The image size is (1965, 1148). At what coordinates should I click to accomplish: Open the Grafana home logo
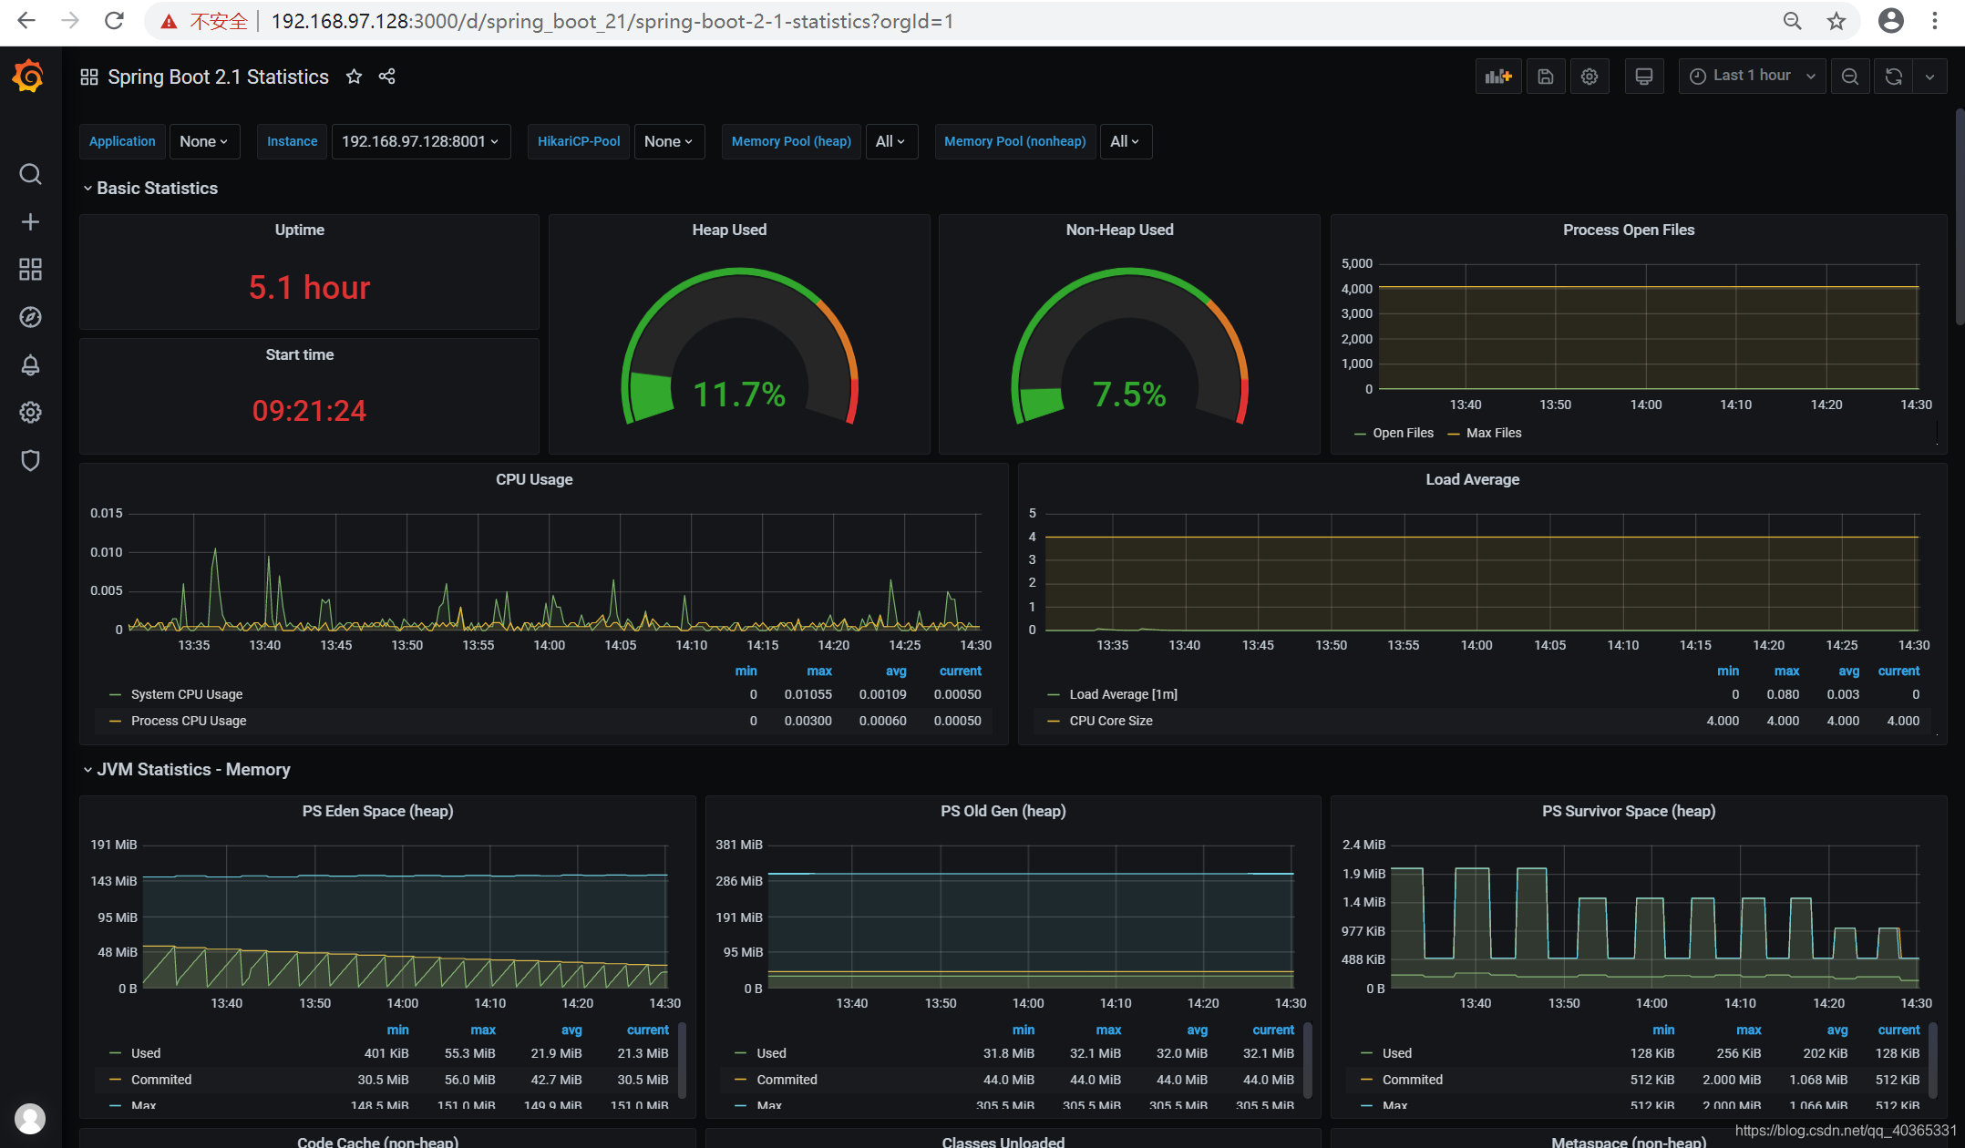pos(29,77)
